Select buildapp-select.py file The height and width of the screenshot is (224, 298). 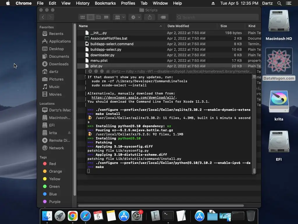(169, 50)
